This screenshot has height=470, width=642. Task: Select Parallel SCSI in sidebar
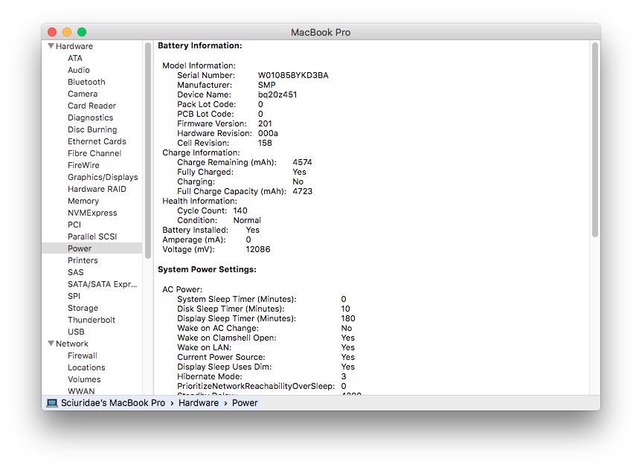[92, 236]
